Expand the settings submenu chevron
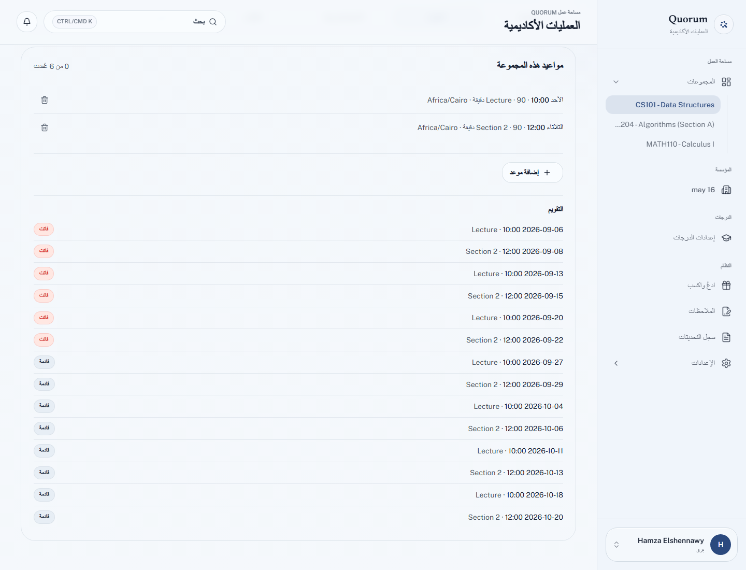 click(616, 363)
